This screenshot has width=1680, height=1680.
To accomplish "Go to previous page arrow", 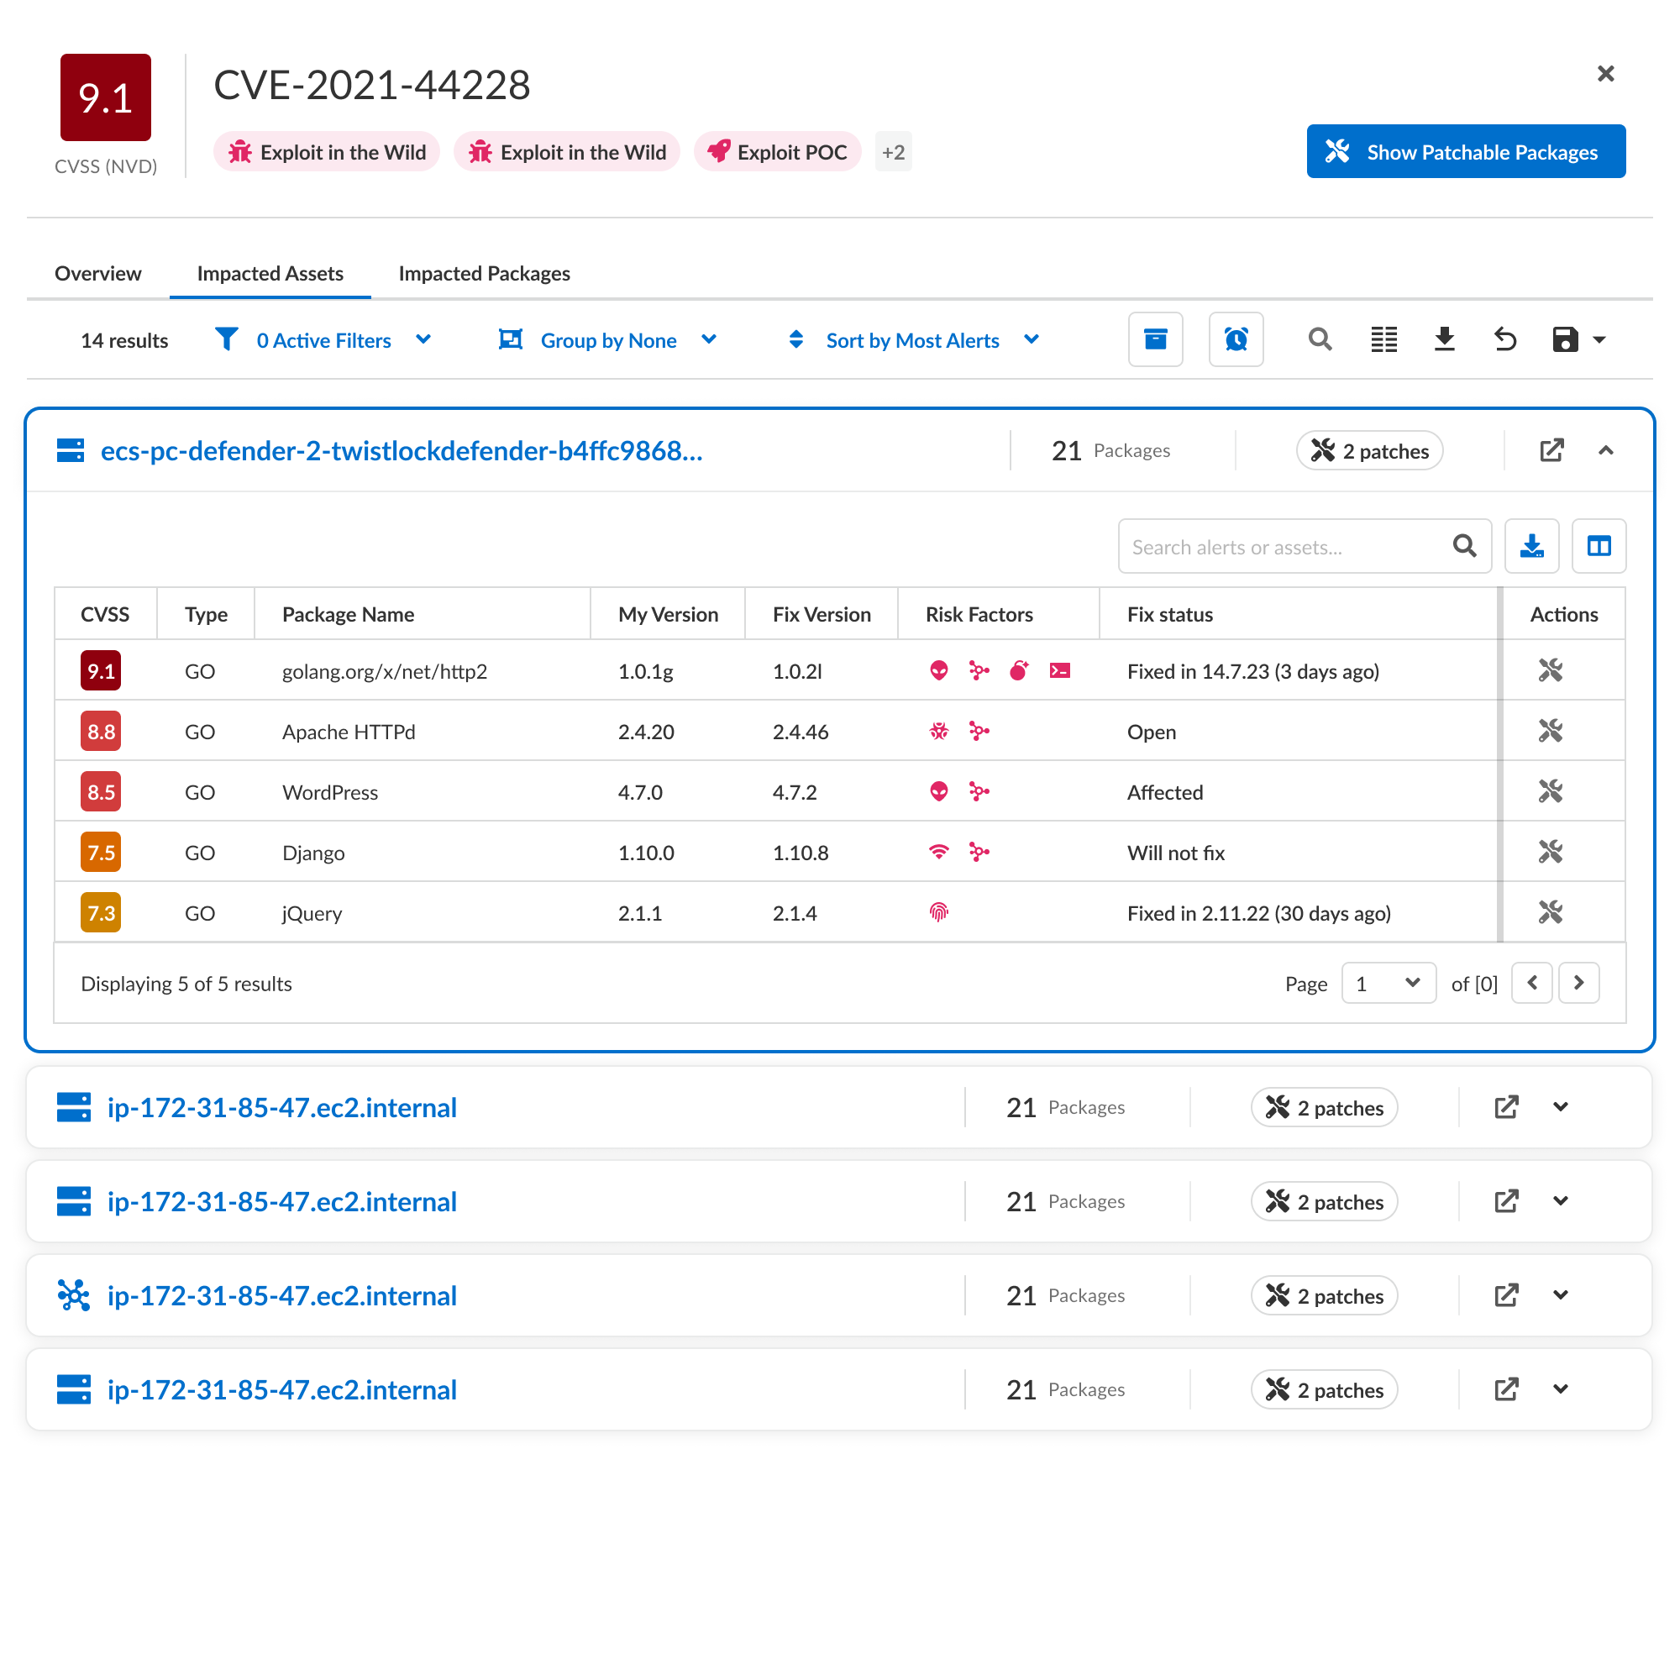I will point(1531,983).
